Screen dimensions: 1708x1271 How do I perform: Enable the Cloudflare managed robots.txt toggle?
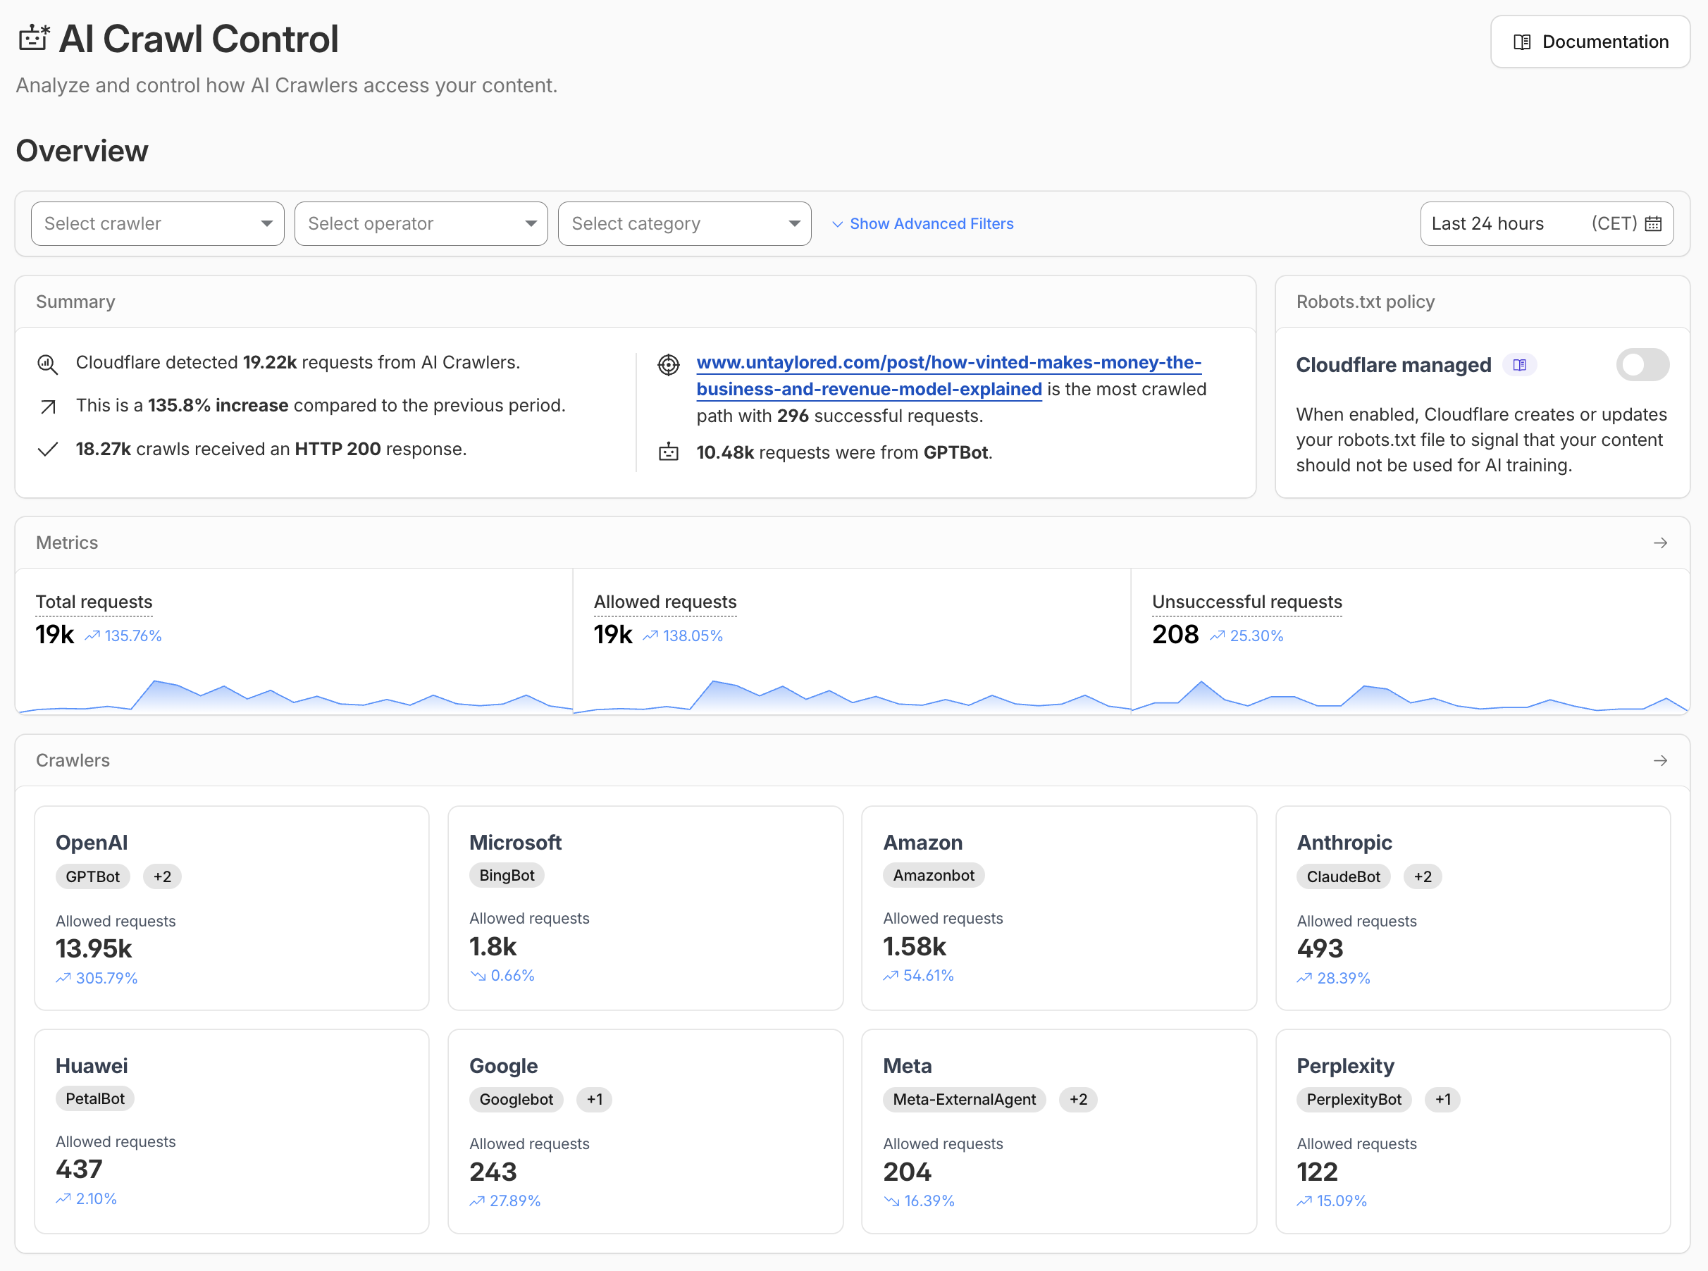[1642, 365]
